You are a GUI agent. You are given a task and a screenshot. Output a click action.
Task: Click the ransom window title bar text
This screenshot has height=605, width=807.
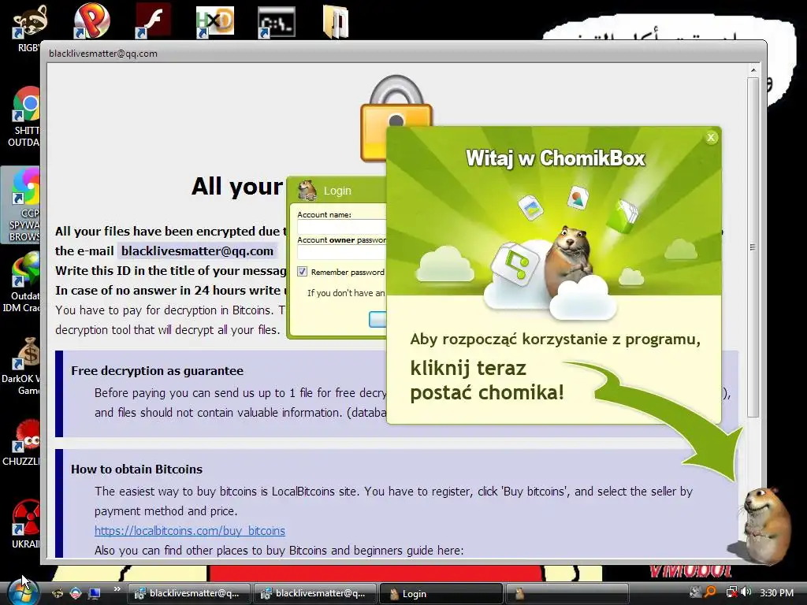pos(103,54)
